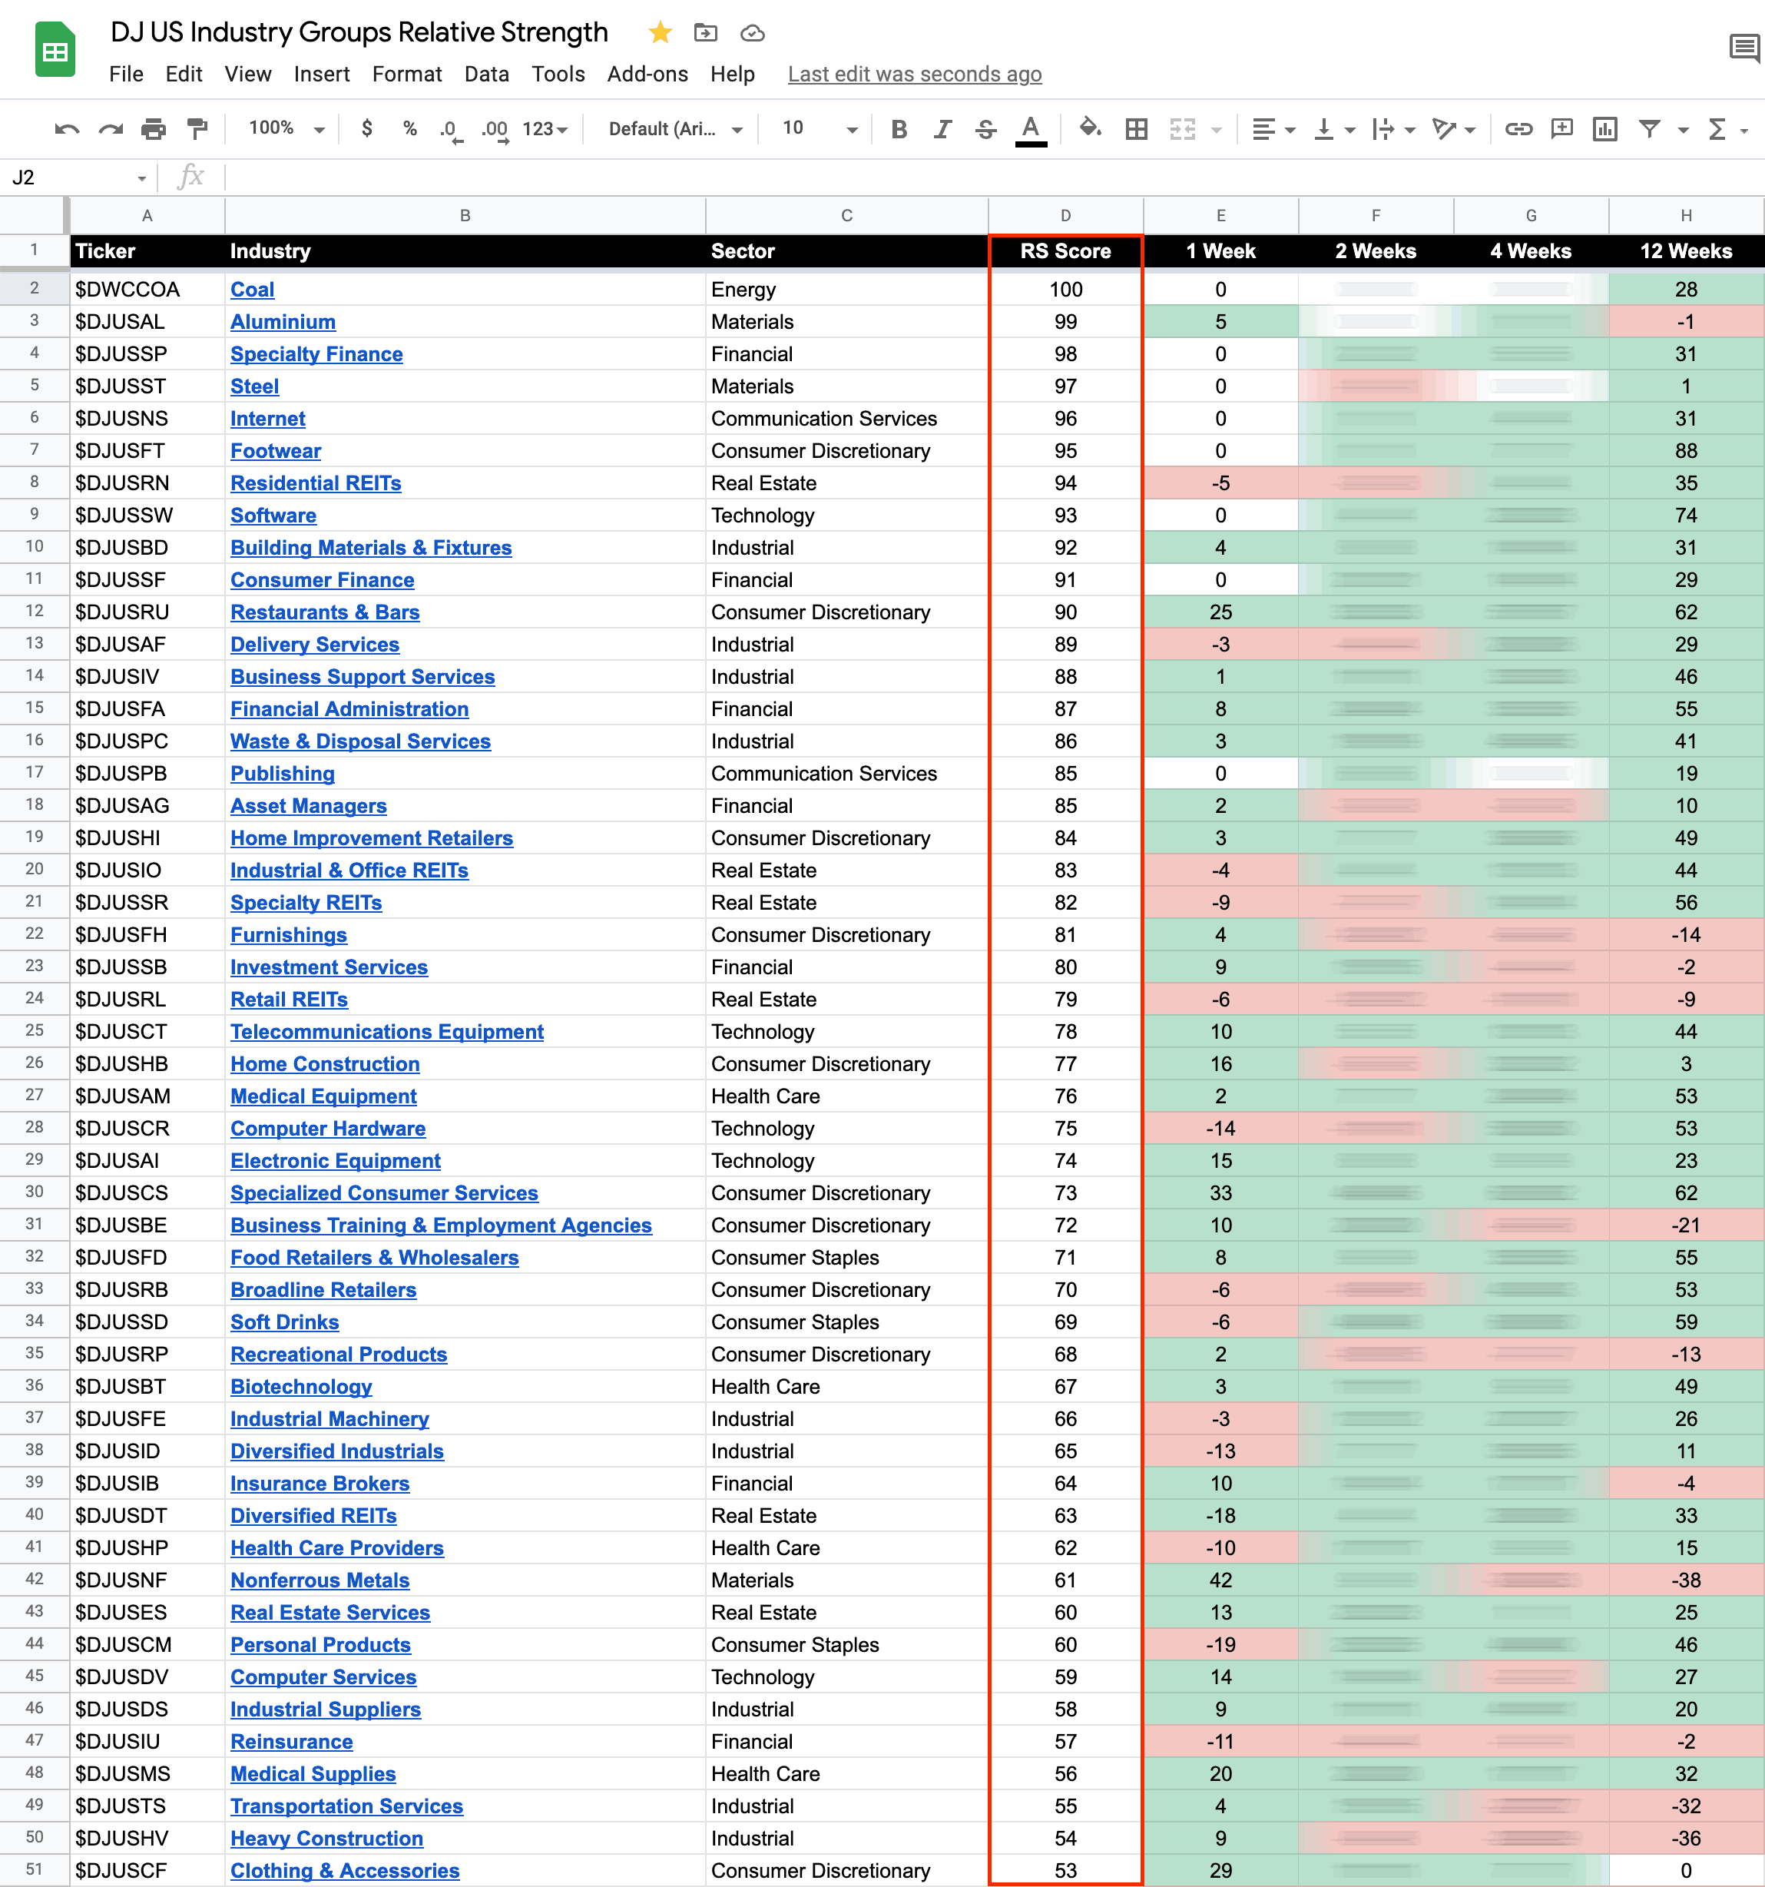1765x1887 pixels.
Task: Expand the merge cells dropdown arrow
Action: pyautogui.click(x=1217, y=130)
